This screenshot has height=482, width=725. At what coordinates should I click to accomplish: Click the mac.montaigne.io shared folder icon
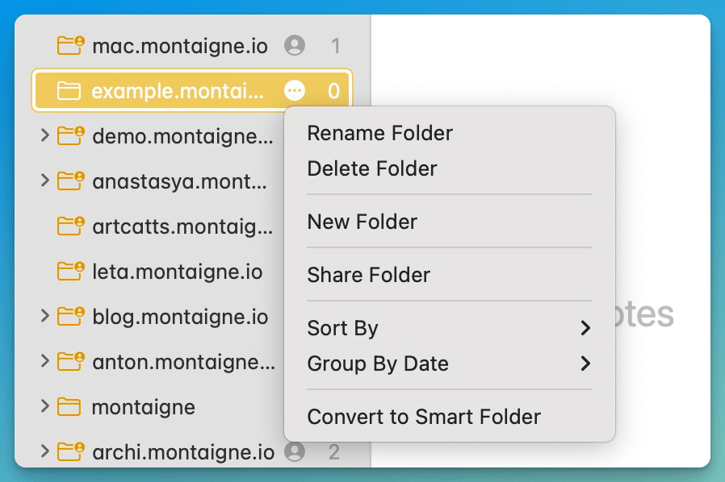[x=71, y=45]
